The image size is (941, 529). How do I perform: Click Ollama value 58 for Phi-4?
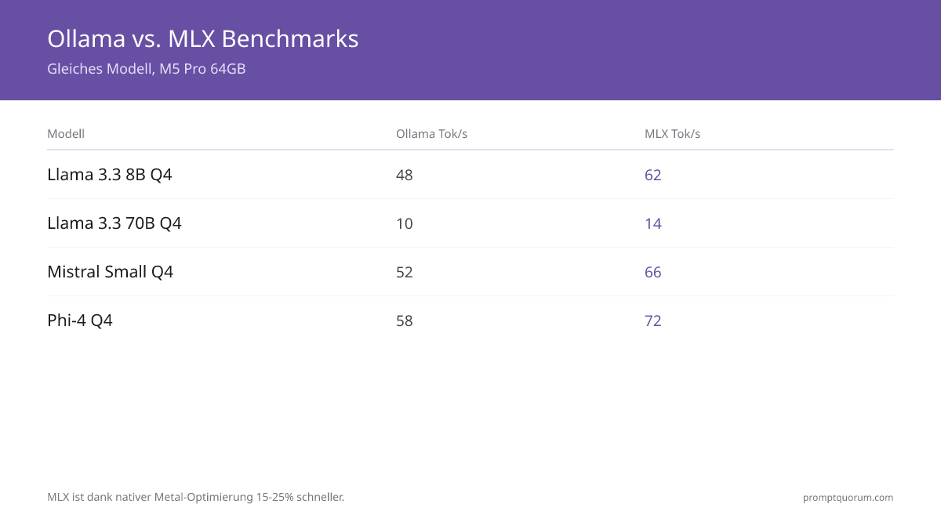[x=405, y=321]
